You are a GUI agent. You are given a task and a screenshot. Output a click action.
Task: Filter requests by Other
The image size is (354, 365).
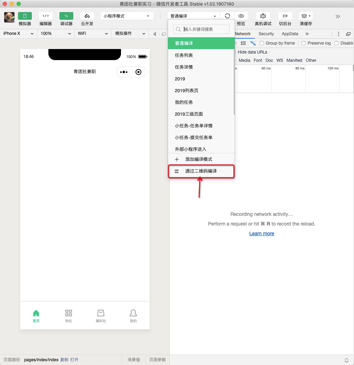(x=311, y=60)
